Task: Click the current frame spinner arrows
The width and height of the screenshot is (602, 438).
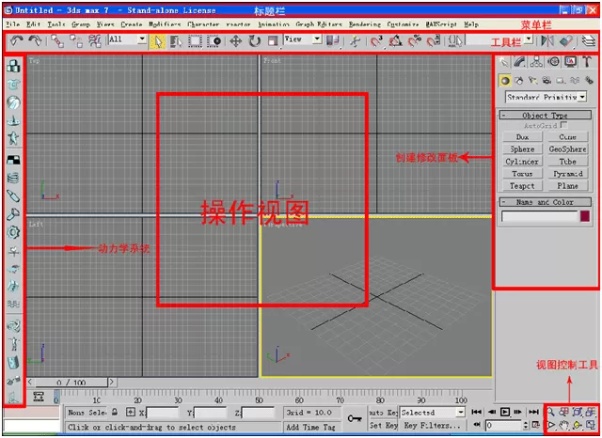Action: pos(526,425)
